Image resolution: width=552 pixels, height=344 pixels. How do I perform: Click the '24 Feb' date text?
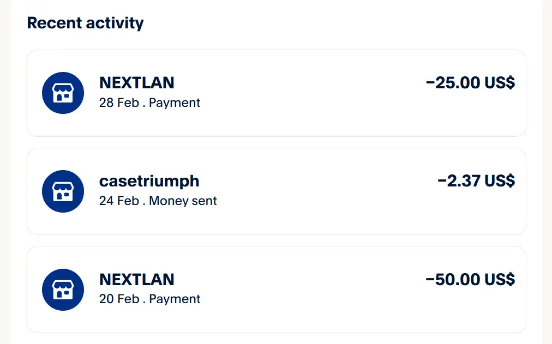pos(119,201)
